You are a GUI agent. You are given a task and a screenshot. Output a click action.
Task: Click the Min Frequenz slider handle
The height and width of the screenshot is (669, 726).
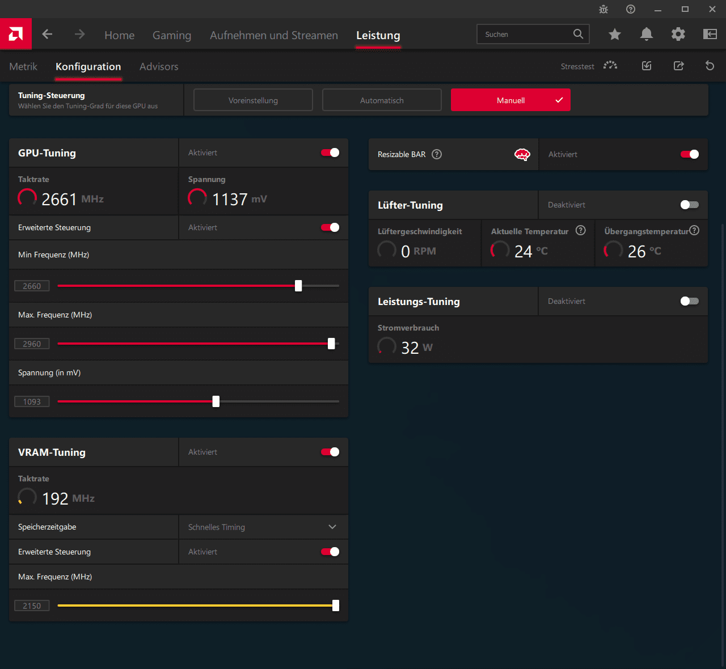tap(298, 286)
